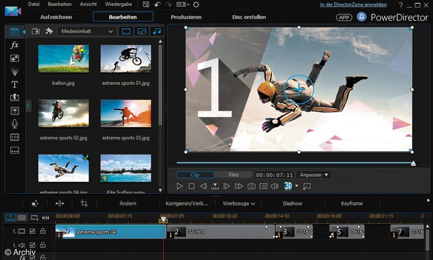Click the timeline playhead marker
The image size is (433, 260).
[x=163, y=219]
